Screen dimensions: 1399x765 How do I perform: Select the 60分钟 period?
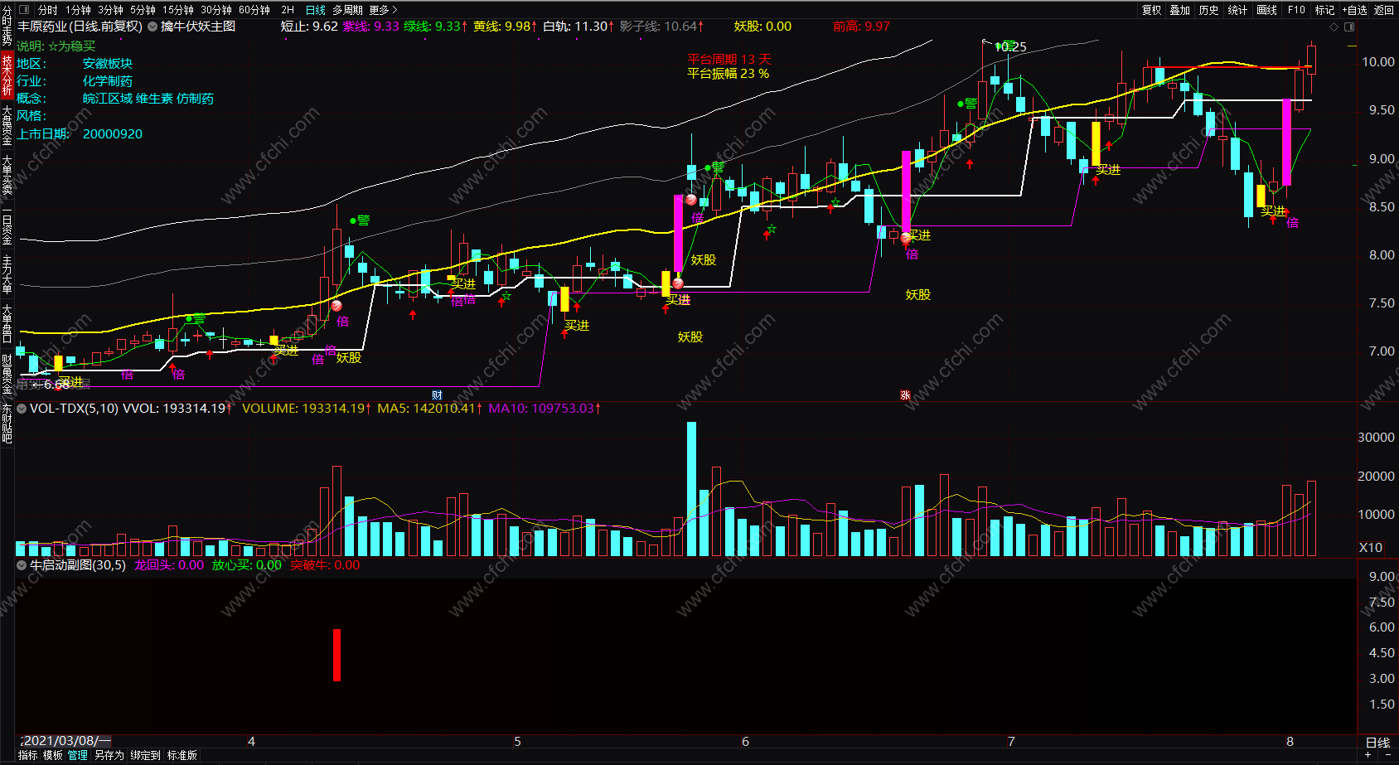click(254, 10)
